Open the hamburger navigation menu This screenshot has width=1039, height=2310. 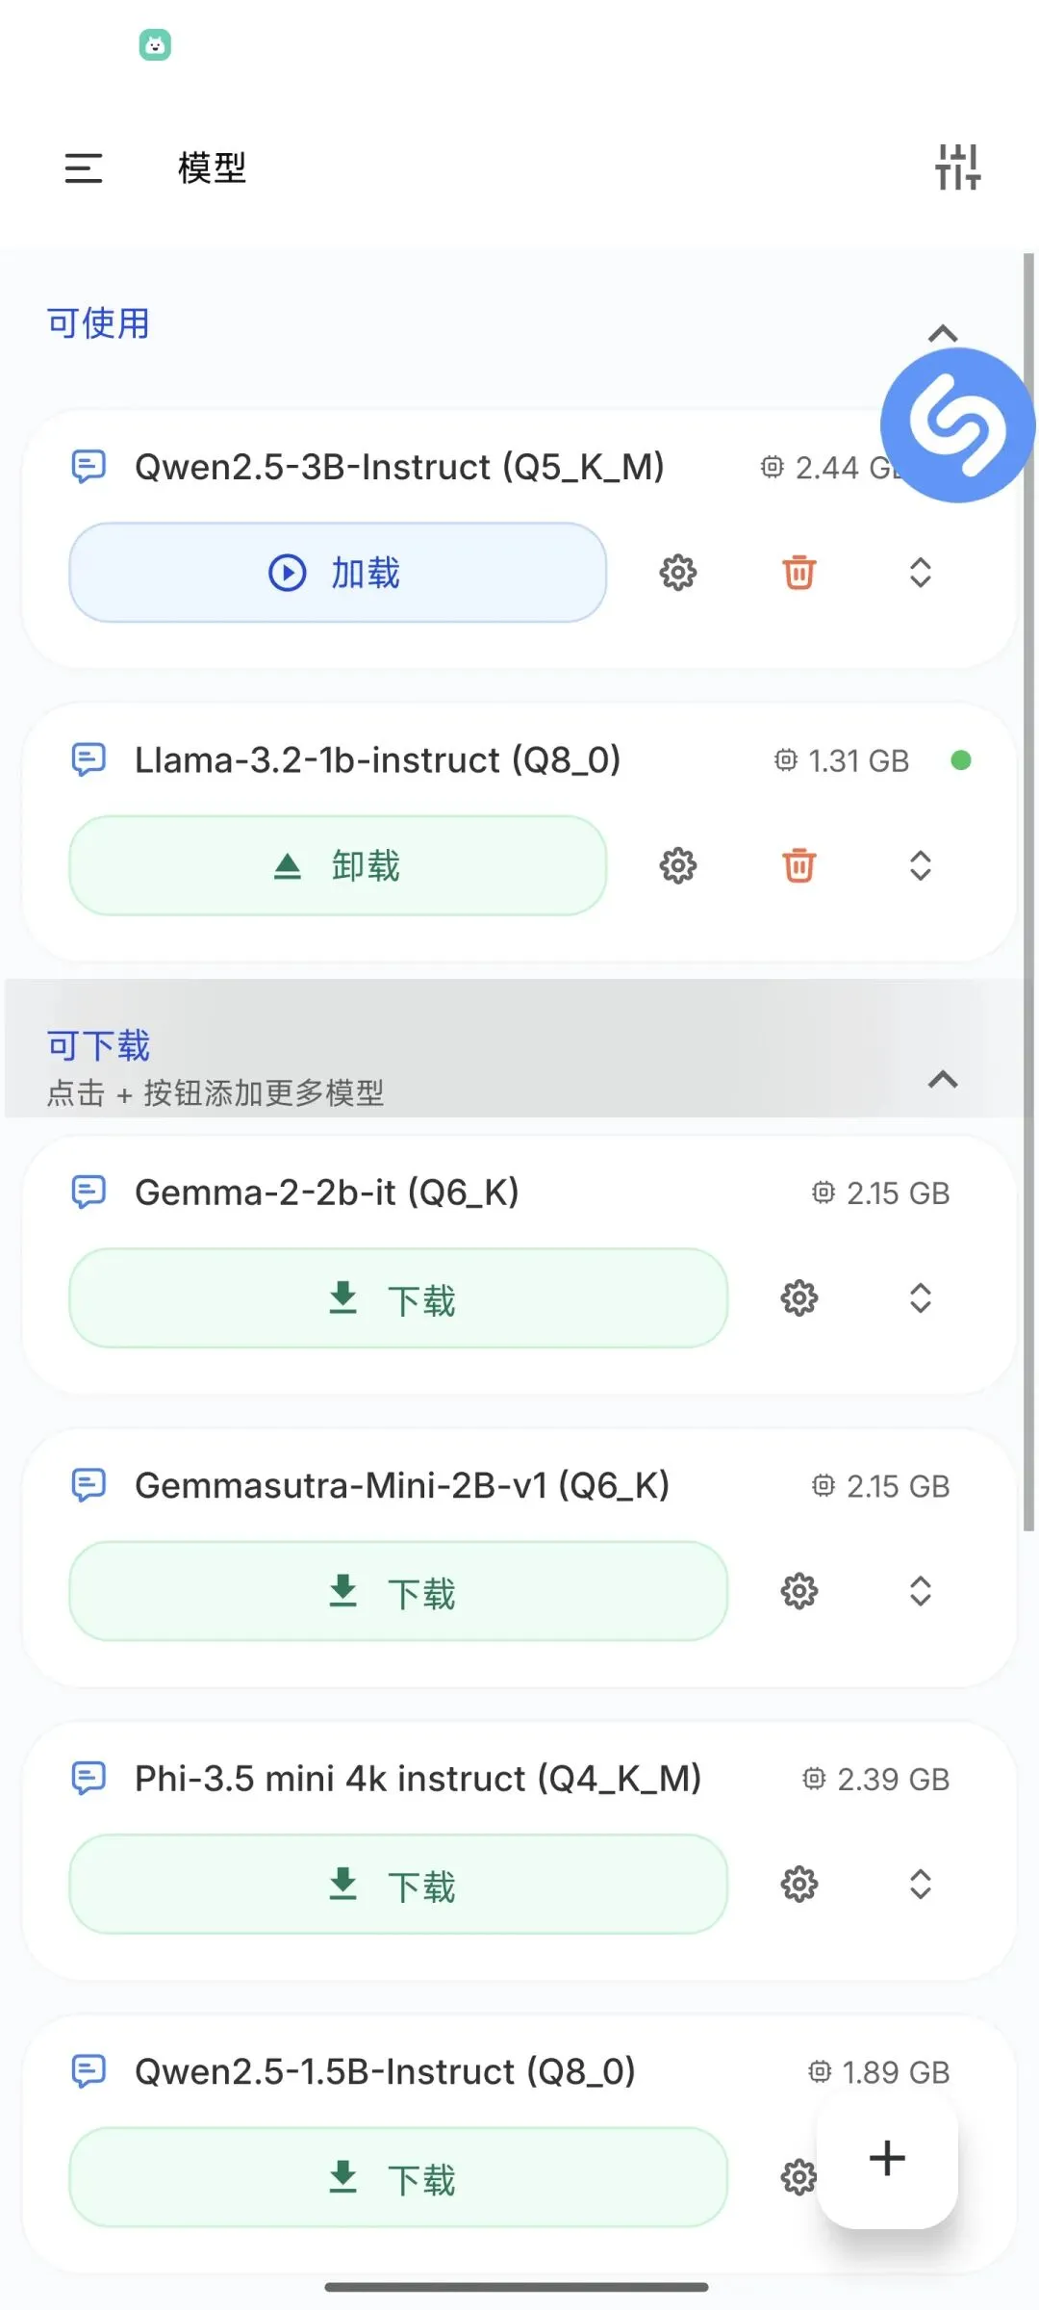[84, 168]
